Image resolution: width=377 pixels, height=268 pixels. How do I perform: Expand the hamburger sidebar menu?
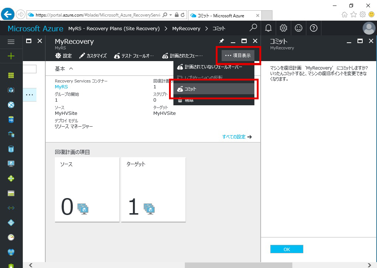(x=11, y=42)
